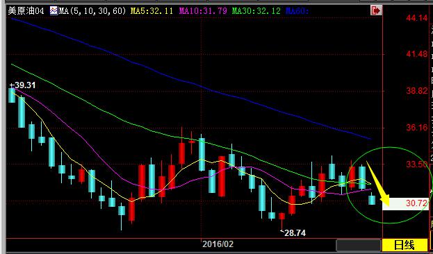The height and width of the screenshot is (254, 433).
Task: Click the first cyan candlestick under +39.31
Action: pyautogui.click(x=12, y=95)
